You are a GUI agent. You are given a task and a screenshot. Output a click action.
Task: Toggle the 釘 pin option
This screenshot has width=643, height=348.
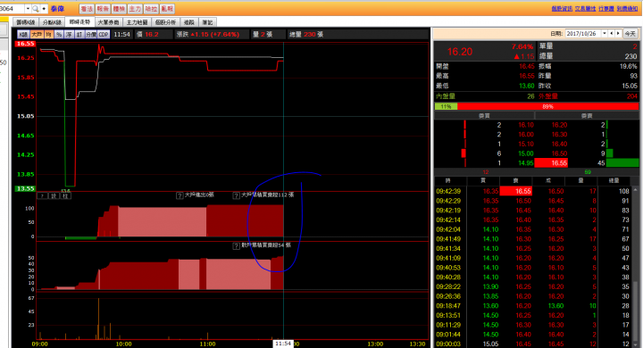[79, 35]
